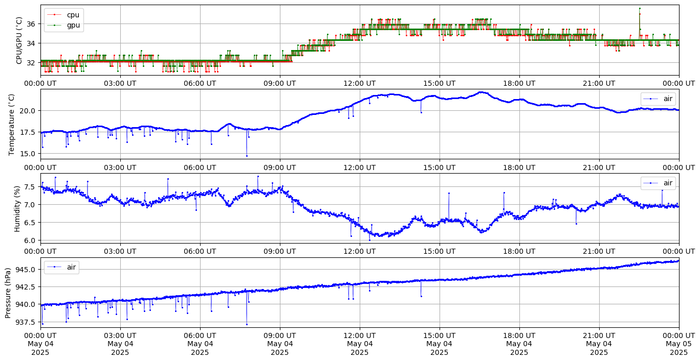
Task: Click 03:00 UT label under the CPU/GPU plot
Action: pos(120,83)
